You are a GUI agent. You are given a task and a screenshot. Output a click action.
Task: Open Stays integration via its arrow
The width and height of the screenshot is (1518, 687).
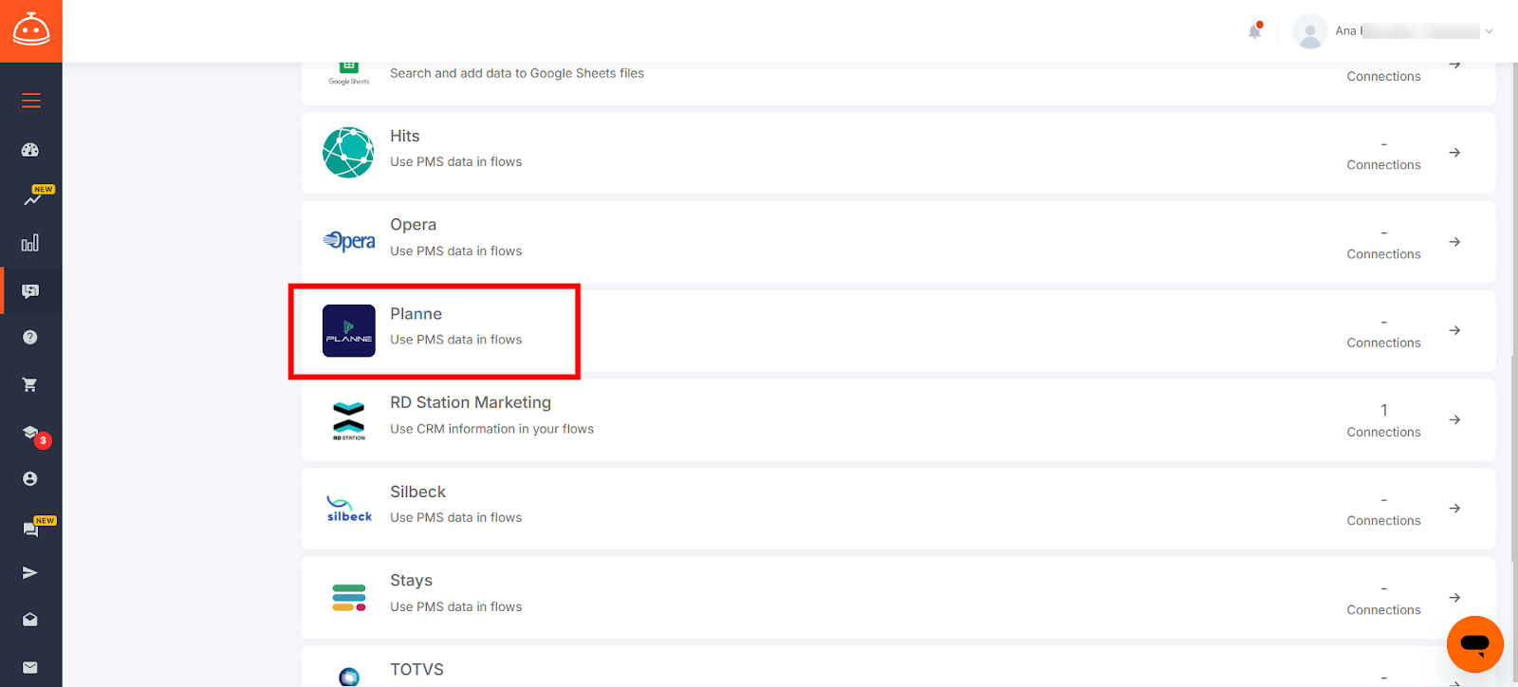pyautogui.click(x=1454, y=598)
